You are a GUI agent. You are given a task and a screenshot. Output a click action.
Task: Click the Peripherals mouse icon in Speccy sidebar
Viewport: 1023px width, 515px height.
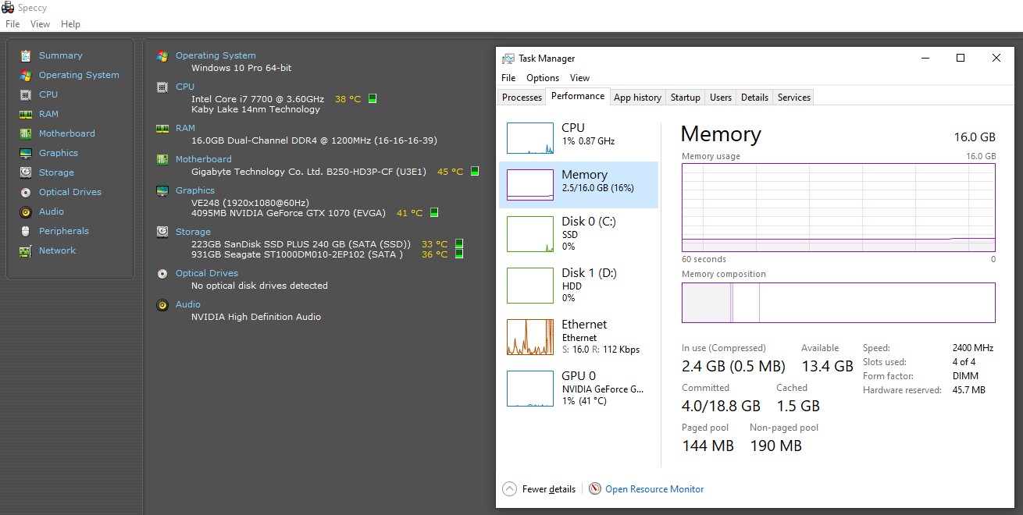[x=26, y=231]
